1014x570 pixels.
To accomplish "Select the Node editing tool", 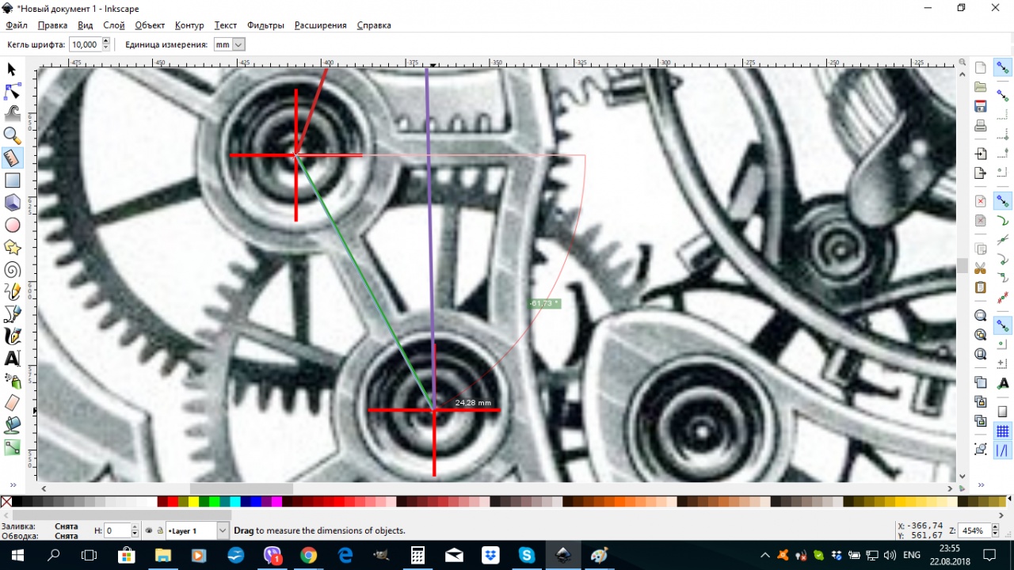I will [x=12, y=92].
